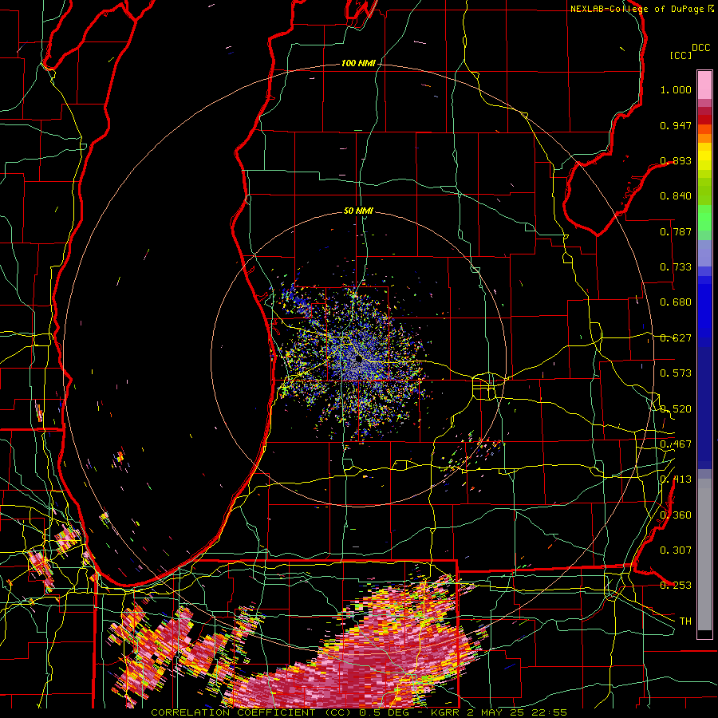
Task: Click the DCC product label
Action: pyautogui.click(x=700, y=48)
